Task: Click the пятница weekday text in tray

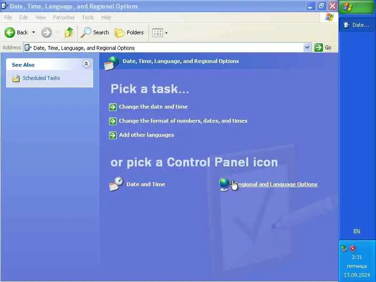Action: [x=357, y=266]
